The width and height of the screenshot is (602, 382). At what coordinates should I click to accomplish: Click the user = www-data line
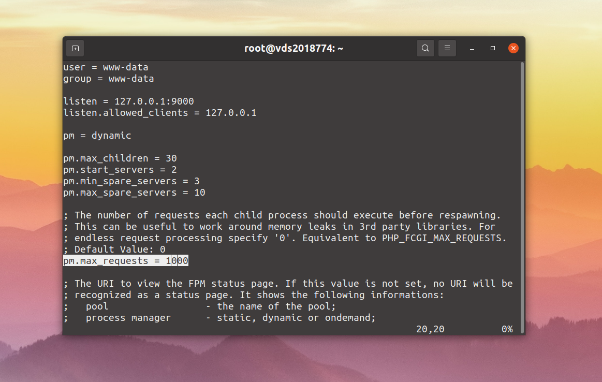click(x=106, y=67)
